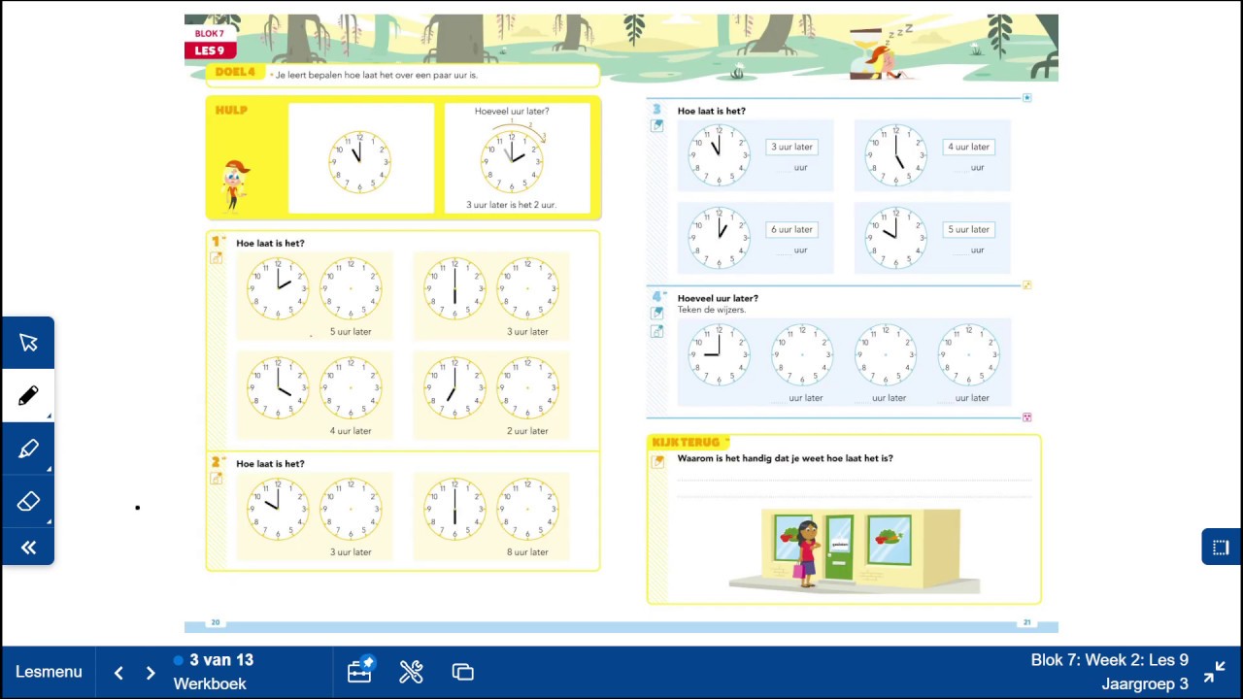
Task: Go to the next lesson page
Action: pyautogui.click(x=151, y=673)
